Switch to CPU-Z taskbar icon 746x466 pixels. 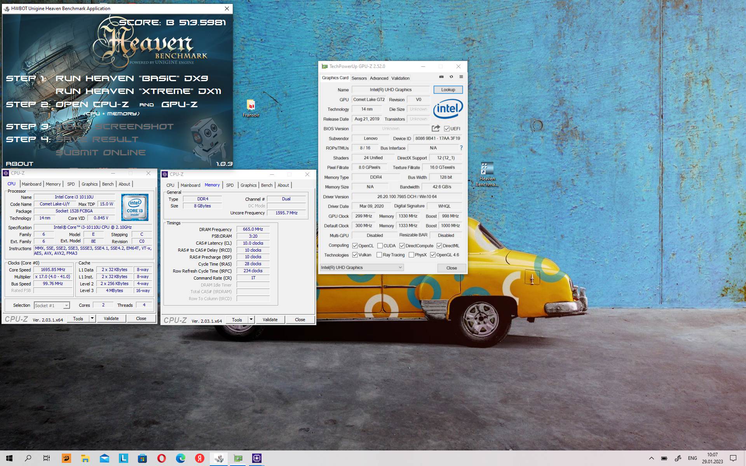point(257,458)
